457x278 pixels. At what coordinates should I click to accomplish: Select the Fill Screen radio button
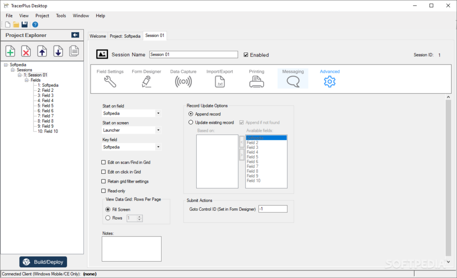click(x=108, y=209)
